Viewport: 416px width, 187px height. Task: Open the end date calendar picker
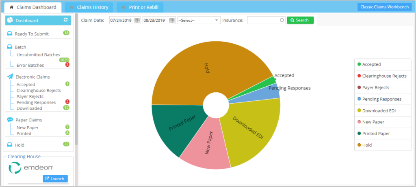click(x=172, y=20)
